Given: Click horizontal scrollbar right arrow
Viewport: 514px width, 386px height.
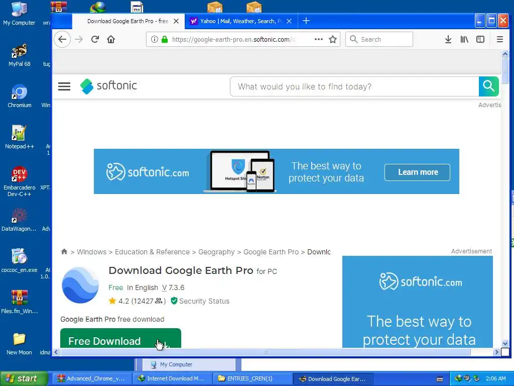Looking at the screenshot, I should 496,352.
